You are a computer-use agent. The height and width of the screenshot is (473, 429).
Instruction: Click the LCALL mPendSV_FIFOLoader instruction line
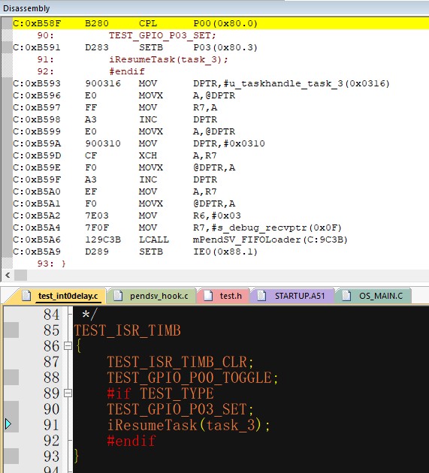220,240
